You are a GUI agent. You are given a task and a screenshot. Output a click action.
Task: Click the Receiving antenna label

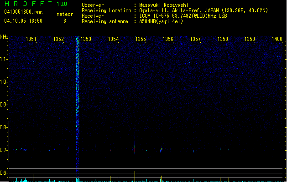[x=105, y=21]
